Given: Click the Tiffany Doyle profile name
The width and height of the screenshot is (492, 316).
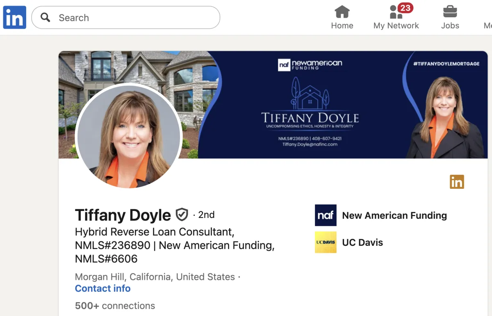Looking at the screenshot, I should point(123,215).
